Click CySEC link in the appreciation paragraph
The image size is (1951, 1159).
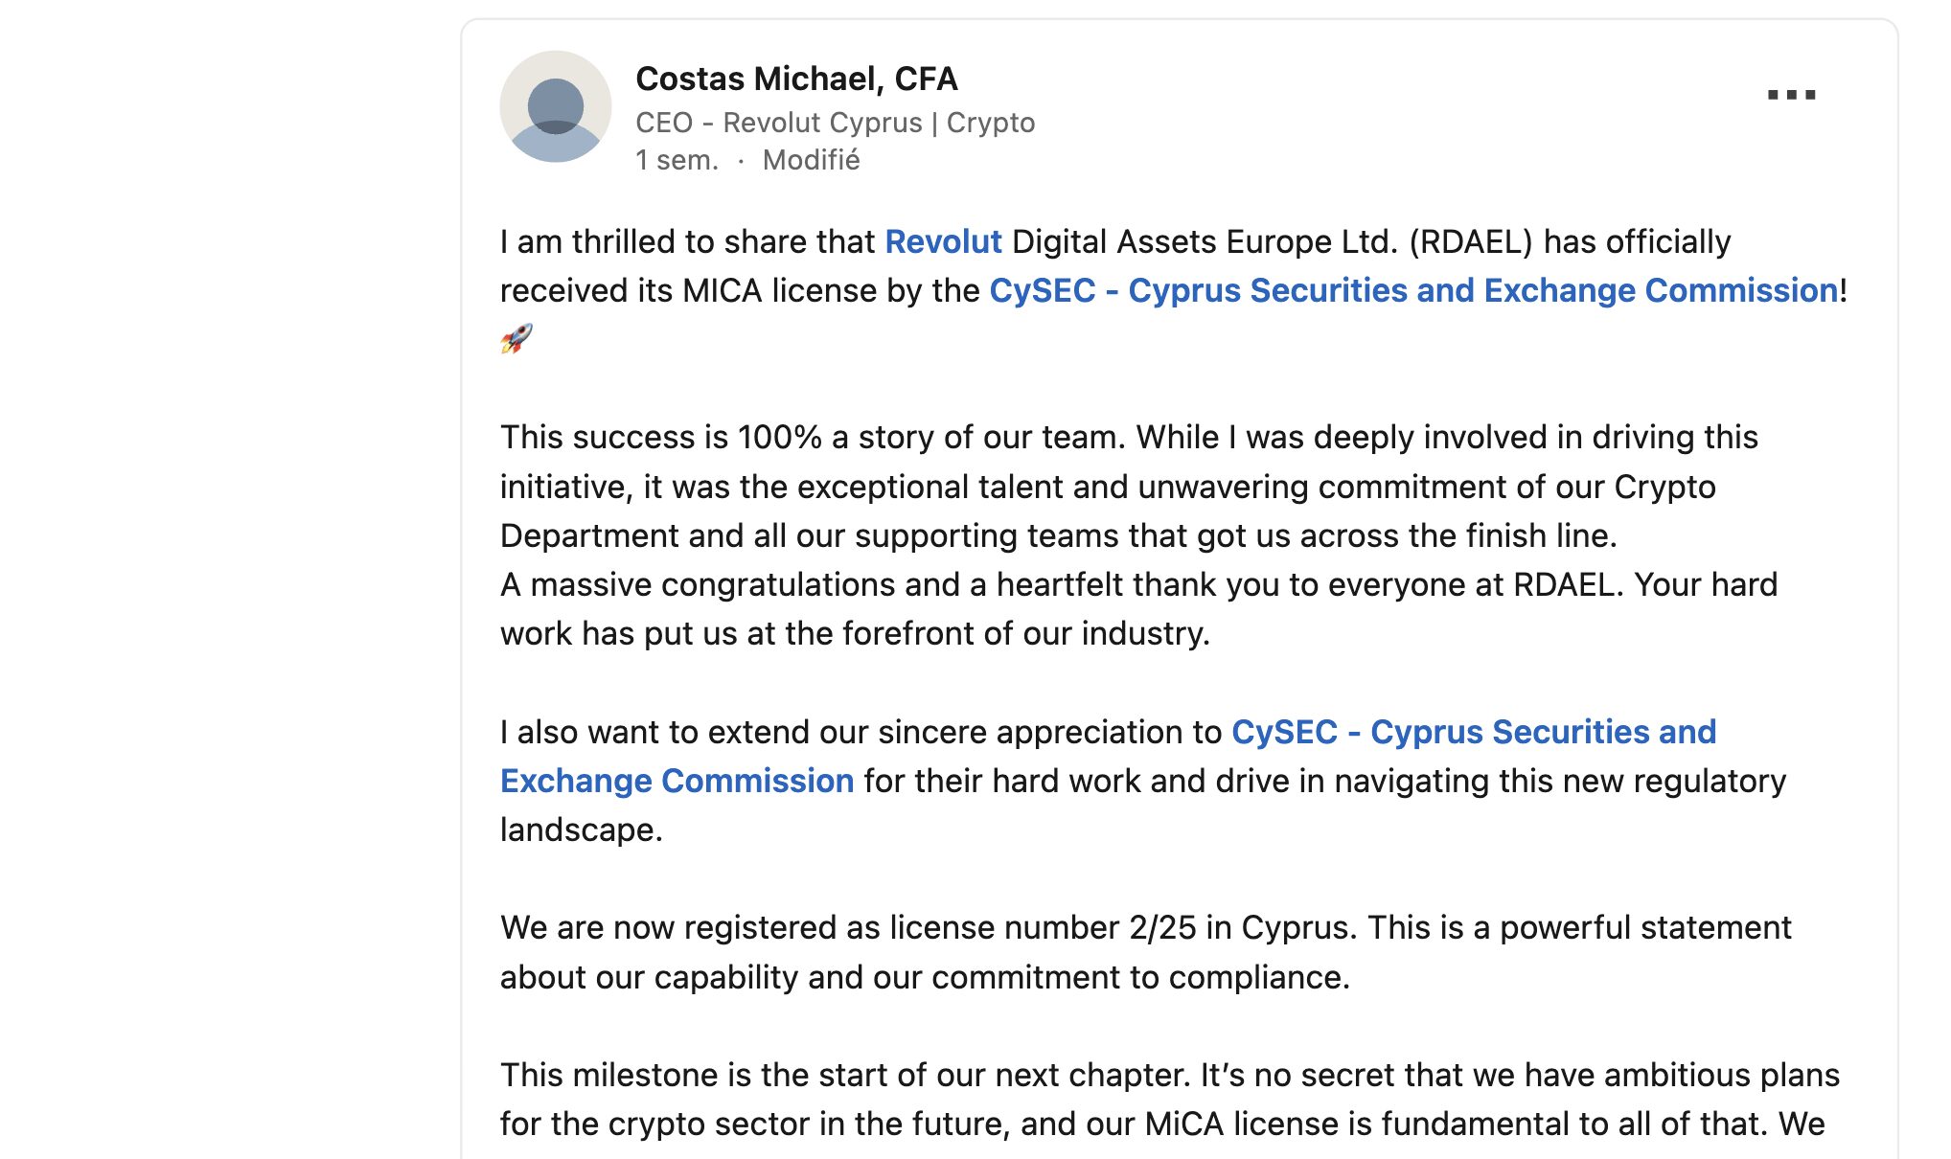[x=1473, y=732]
